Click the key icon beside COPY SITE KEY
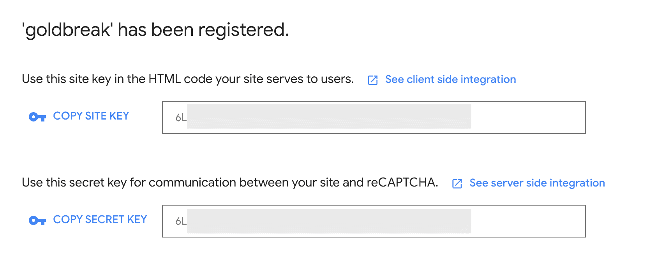Screen dimensions: 663x271 pyautogui.click(x=37, y=117)
